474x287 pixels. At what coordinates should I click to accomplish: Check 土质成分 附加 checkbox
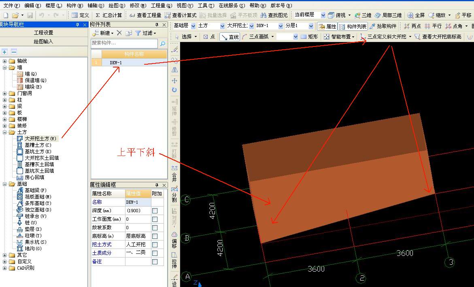[x=155, y=253]
